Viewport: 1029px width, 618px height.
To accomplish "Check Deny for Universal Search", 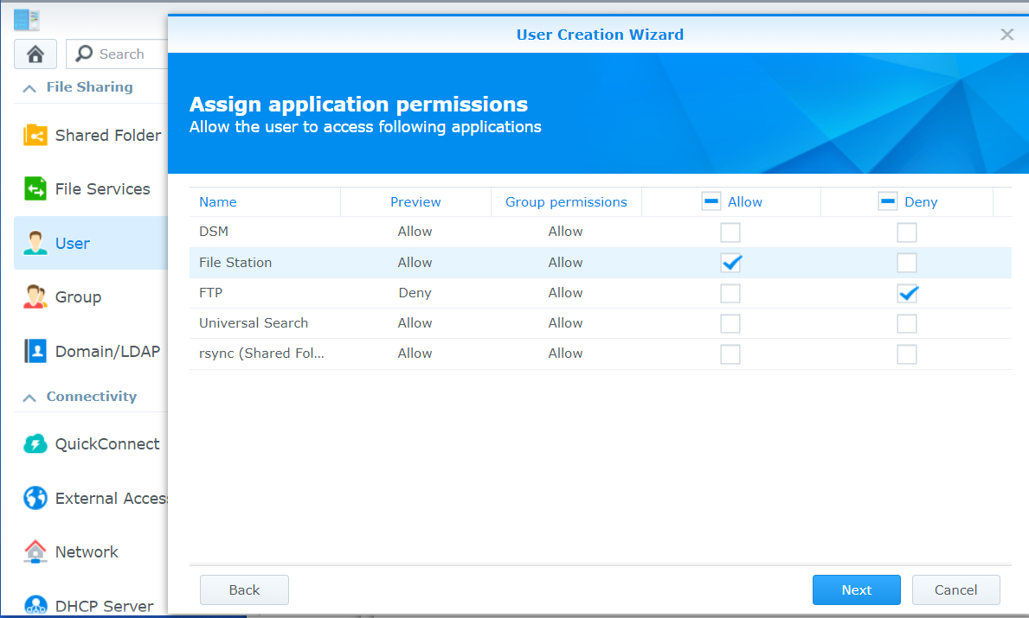I will (x=907, y=323).
